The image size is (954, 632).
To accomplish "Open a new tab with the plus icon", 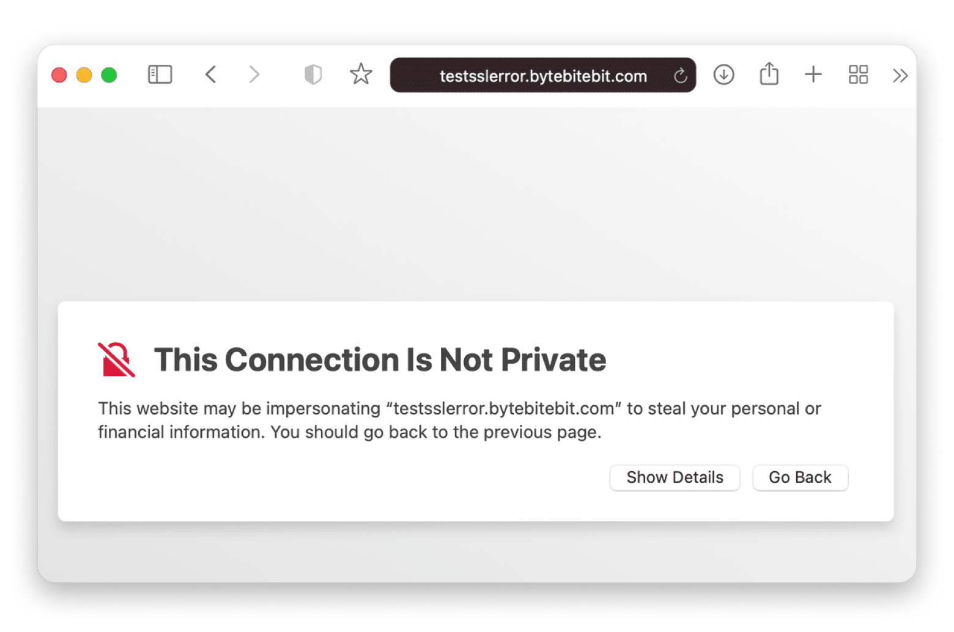I will (x=813, y=75).
